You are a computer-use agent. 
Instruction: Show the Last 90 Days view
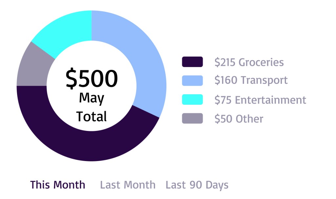(x=197, y=185)
